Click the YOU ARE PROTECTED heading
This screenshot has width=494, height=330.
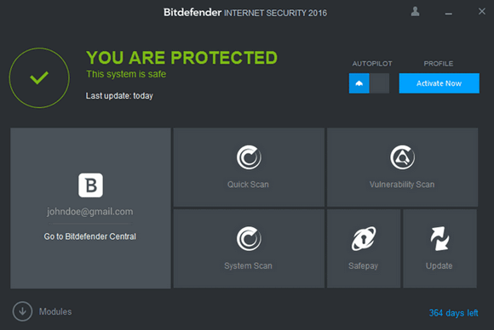point(181,58)
